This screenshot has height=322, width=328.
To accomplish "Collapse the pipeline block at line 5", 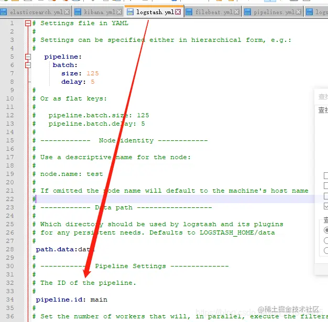I will pos(28,57).
